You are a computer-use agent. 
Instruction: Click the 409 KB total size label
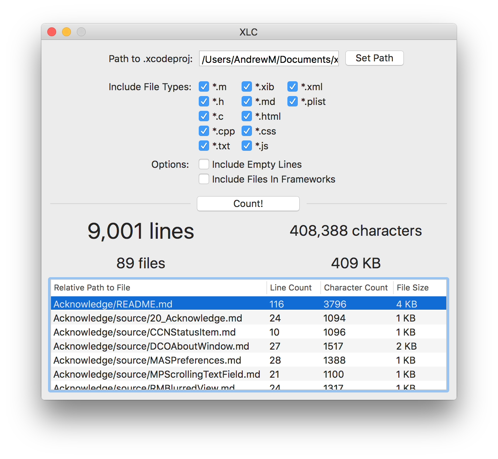pos(356,263)
